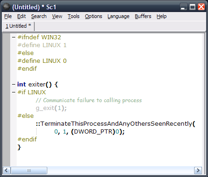Click the horizontal scrollbar thumb
This screenshot has width=208, height=177.
point(29,171)
